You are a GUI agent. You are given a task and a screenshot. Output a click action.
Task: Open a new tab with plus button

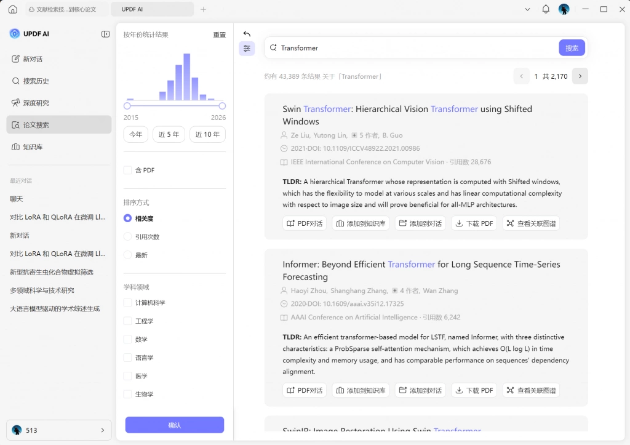coord(203,9)
